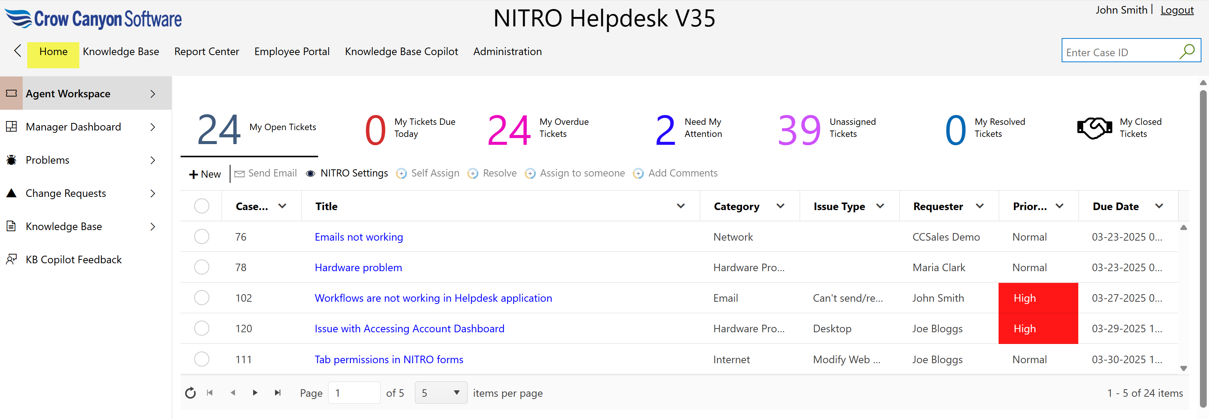Click the back arrow beside the Home tab

coord(18,51)
